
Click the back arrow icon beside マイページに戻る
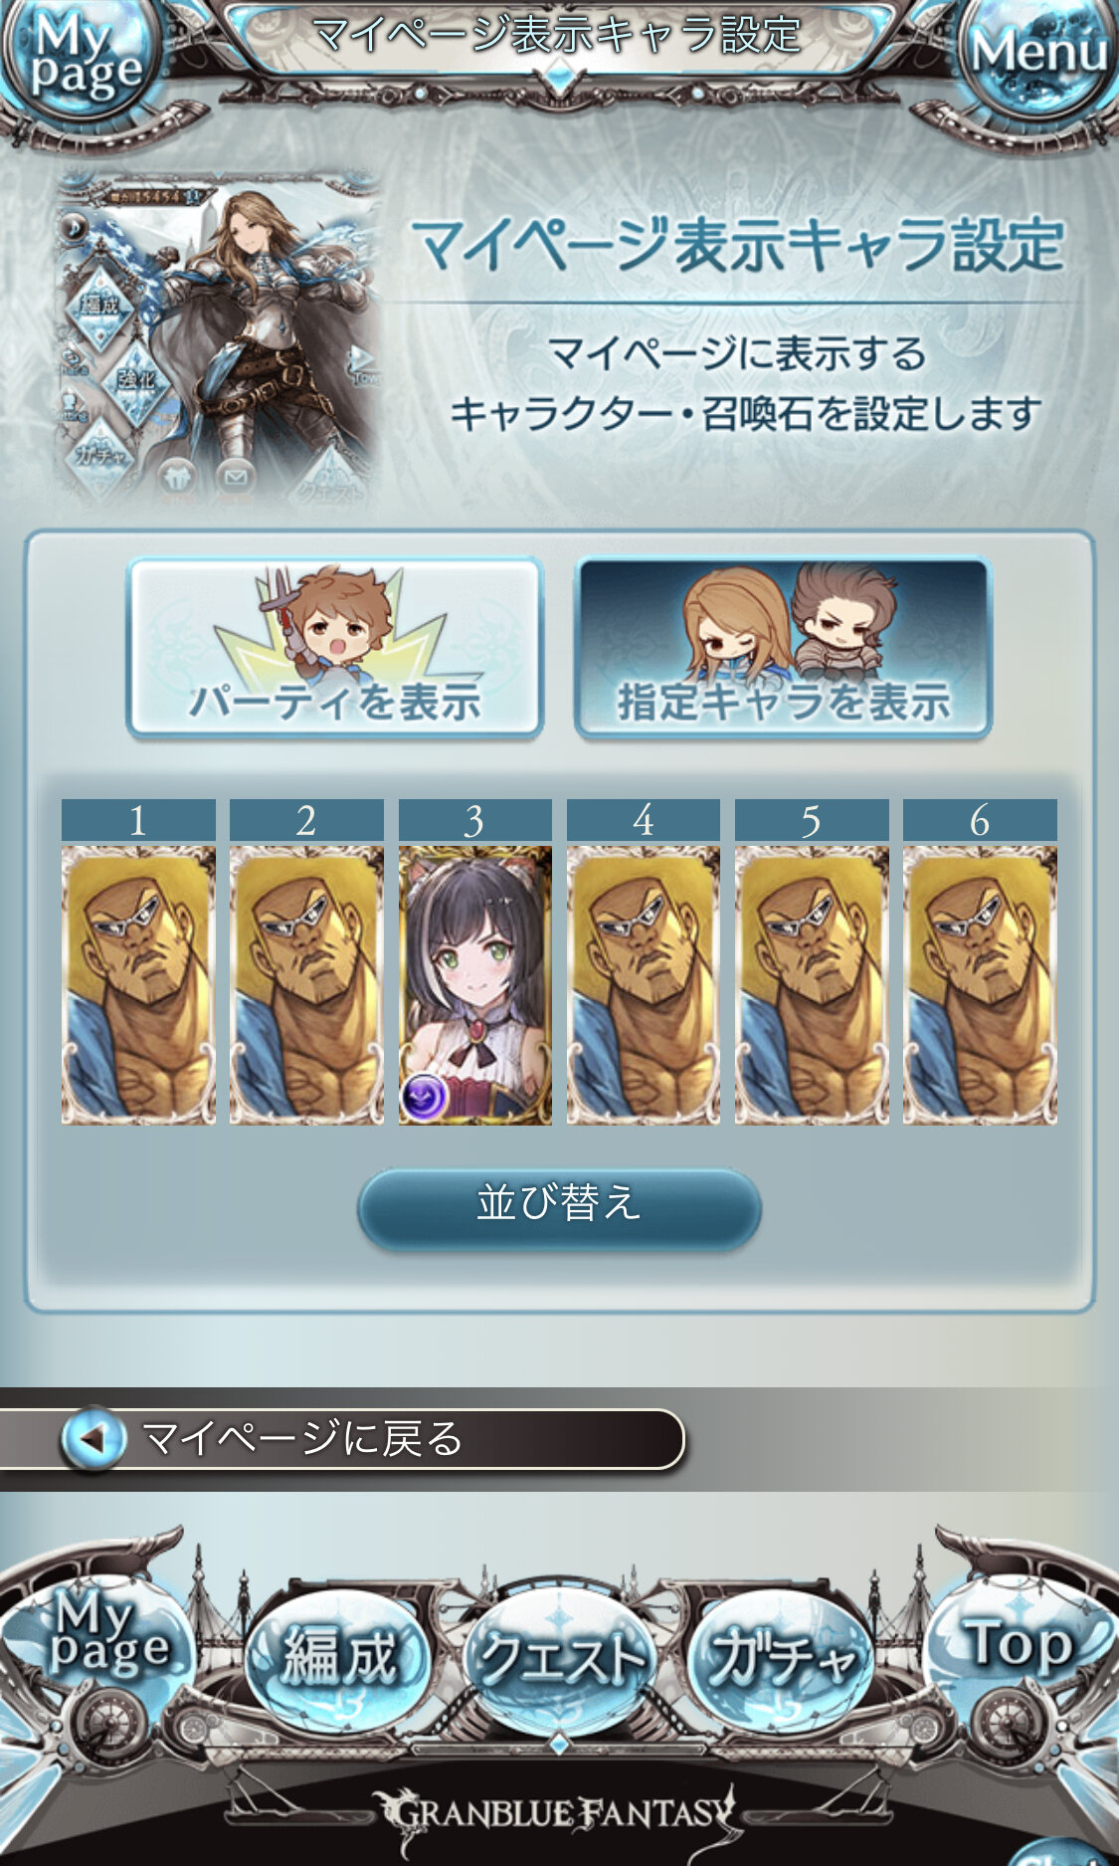(93, 1438)
